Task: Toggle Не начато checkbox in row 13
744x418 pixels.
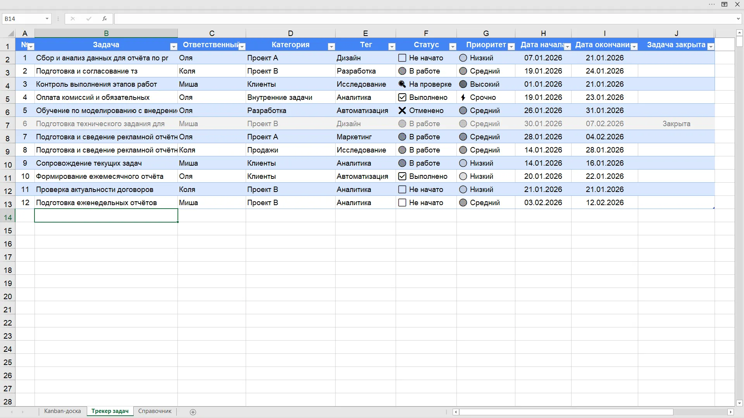Action: tap(402, 203)
